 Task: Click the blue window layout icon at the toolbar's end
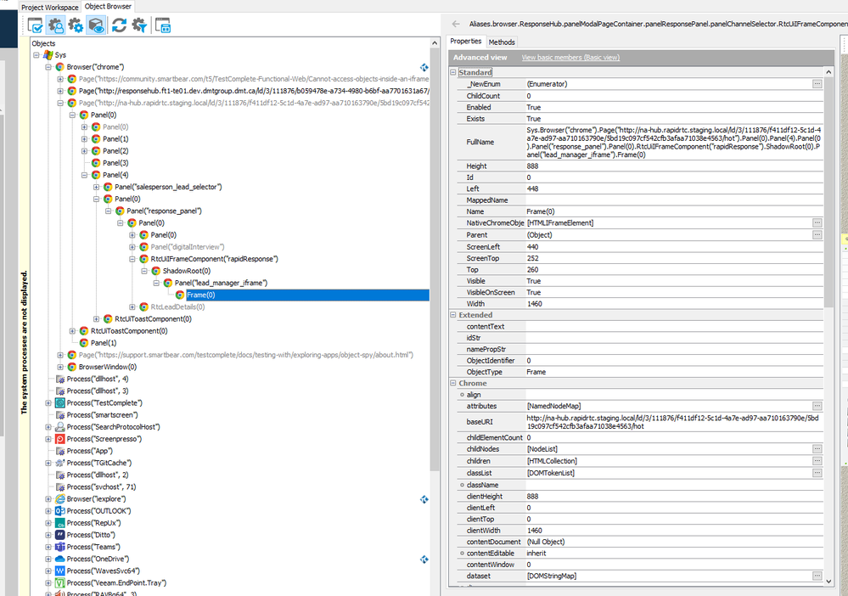tap(163, 25)
